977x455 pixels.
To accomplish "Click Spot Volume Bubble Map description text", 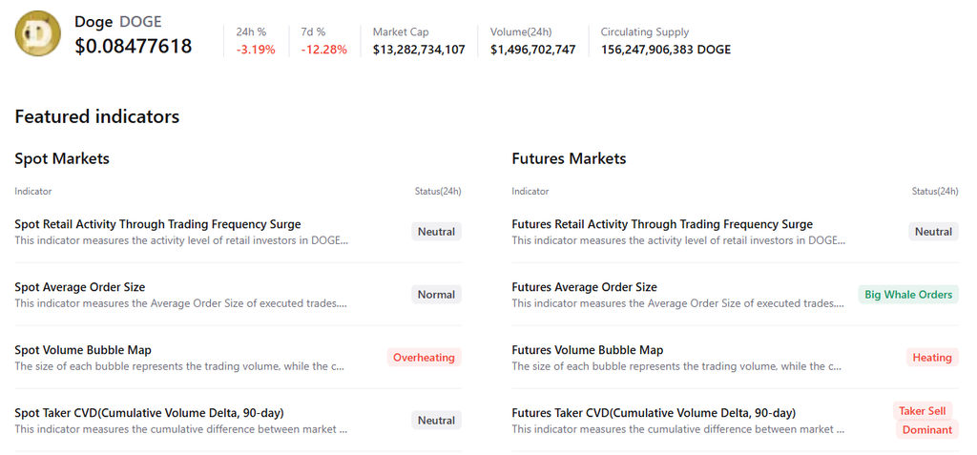I will (179, 366).
